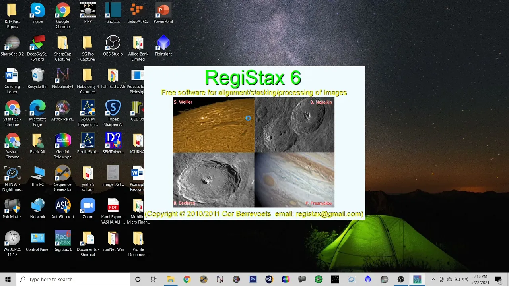Expand the hidden system tray icons
The width and height of the screenshot is (509, 286).
pos(433,279)
